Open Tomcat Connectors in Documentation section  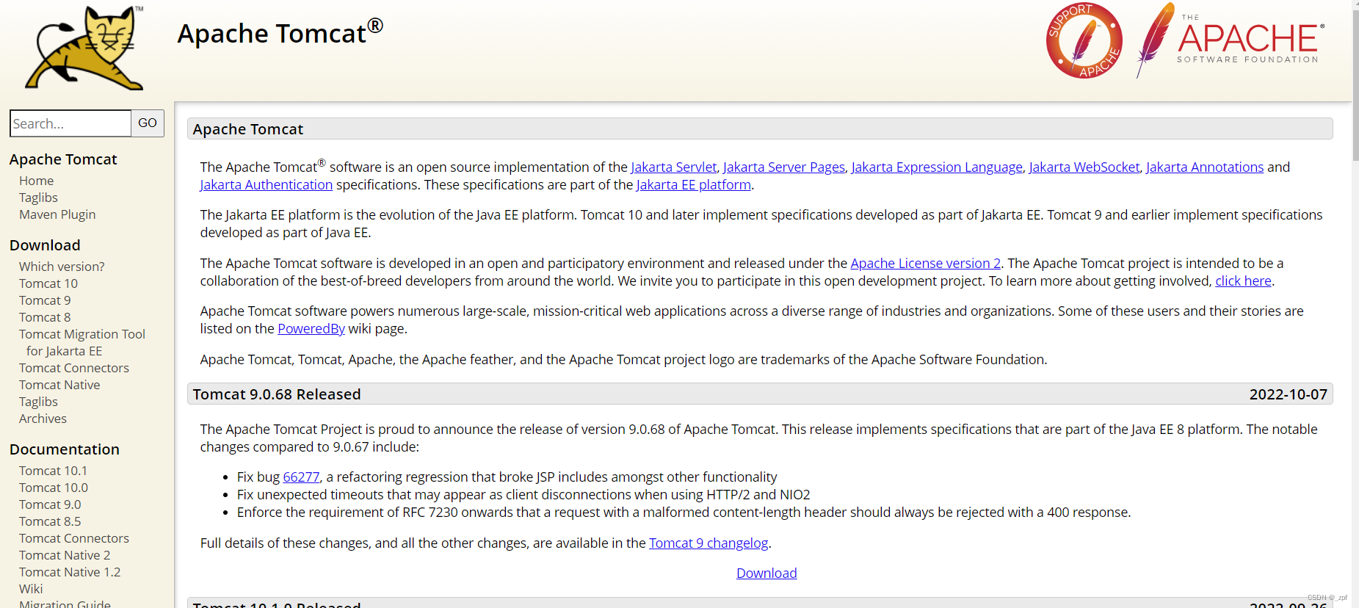pyautogui.click(x=74, y=538)
